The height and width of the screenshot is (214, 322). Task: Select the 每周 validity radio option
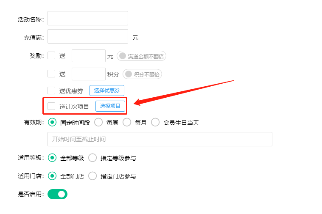98,122
